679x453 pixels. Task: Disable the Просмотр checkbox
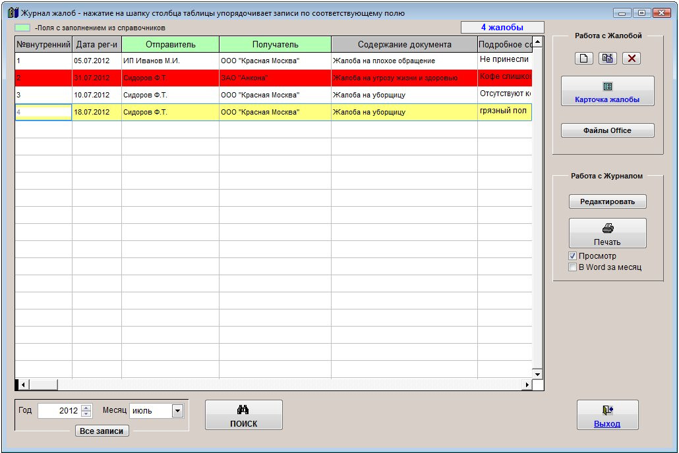click(x=572, y=255)
